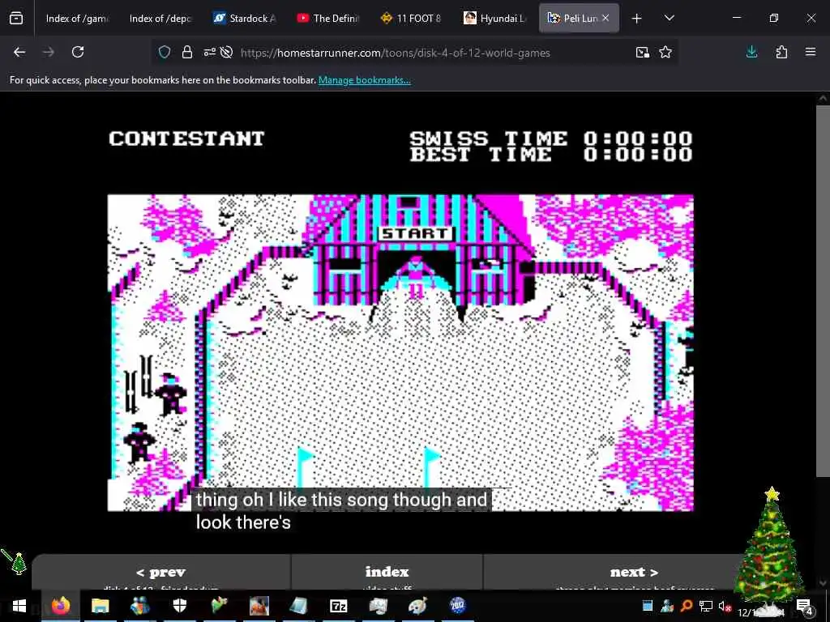Screen dimensions: 830x622
Task: Expand the list all tabs chevron
Action: (669, 18)
